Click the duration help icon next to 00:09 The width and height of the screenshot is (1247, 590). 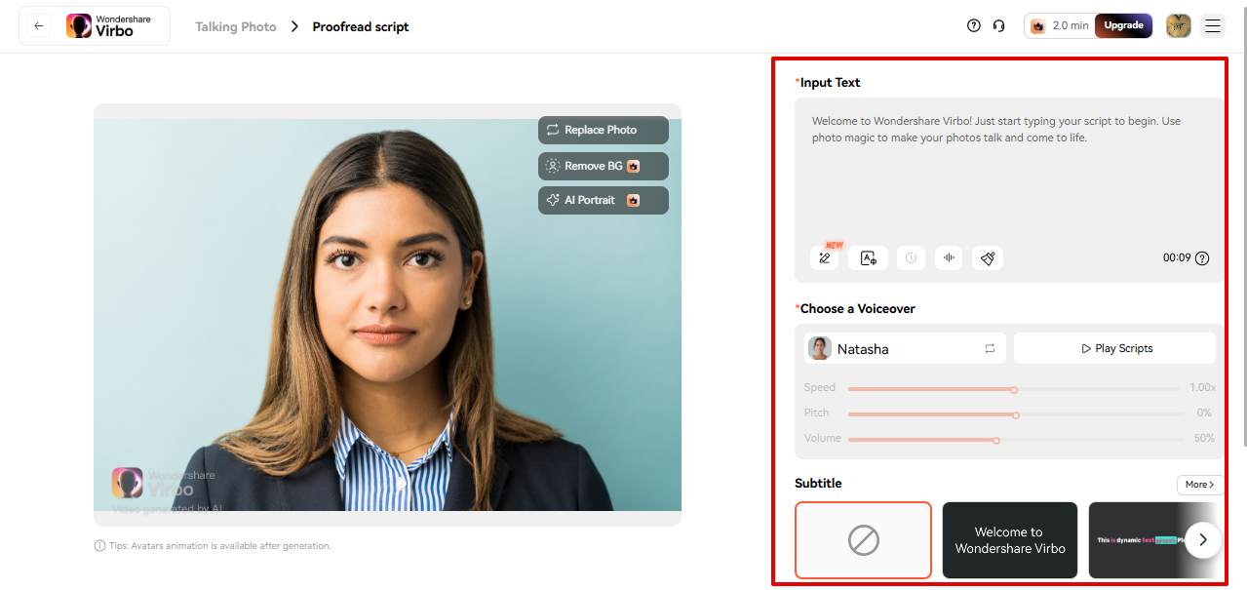[1202, 258]
